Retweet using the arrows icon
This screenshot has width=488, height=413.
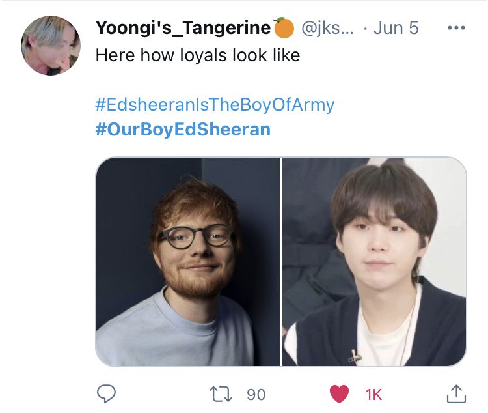click(221, 394)
